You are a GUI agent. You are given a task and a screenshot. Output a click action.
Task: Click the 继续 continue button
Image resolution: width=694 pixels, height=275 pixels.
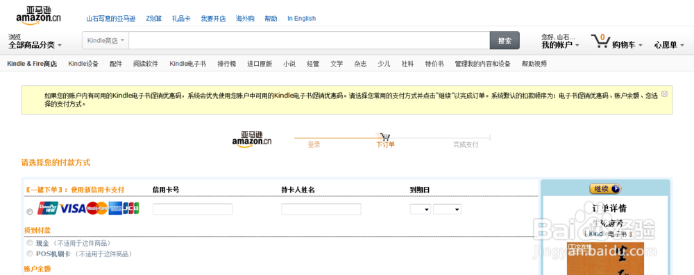coord(605,189)
